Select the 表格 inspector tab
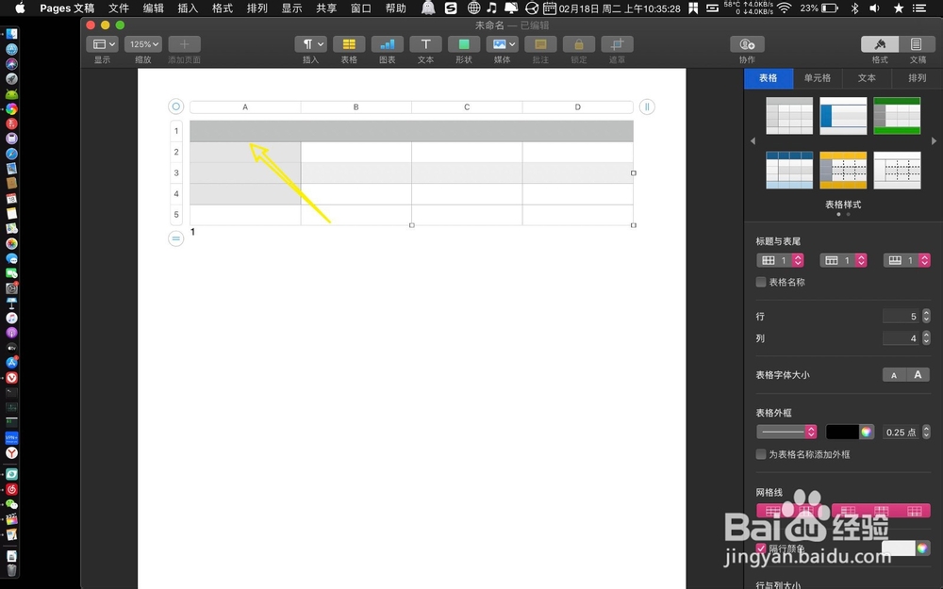The image size is (943, 589). (768, 78)
